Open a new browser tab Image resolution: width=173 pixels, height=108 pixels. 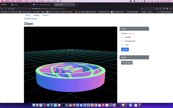[x=77, y=5]
